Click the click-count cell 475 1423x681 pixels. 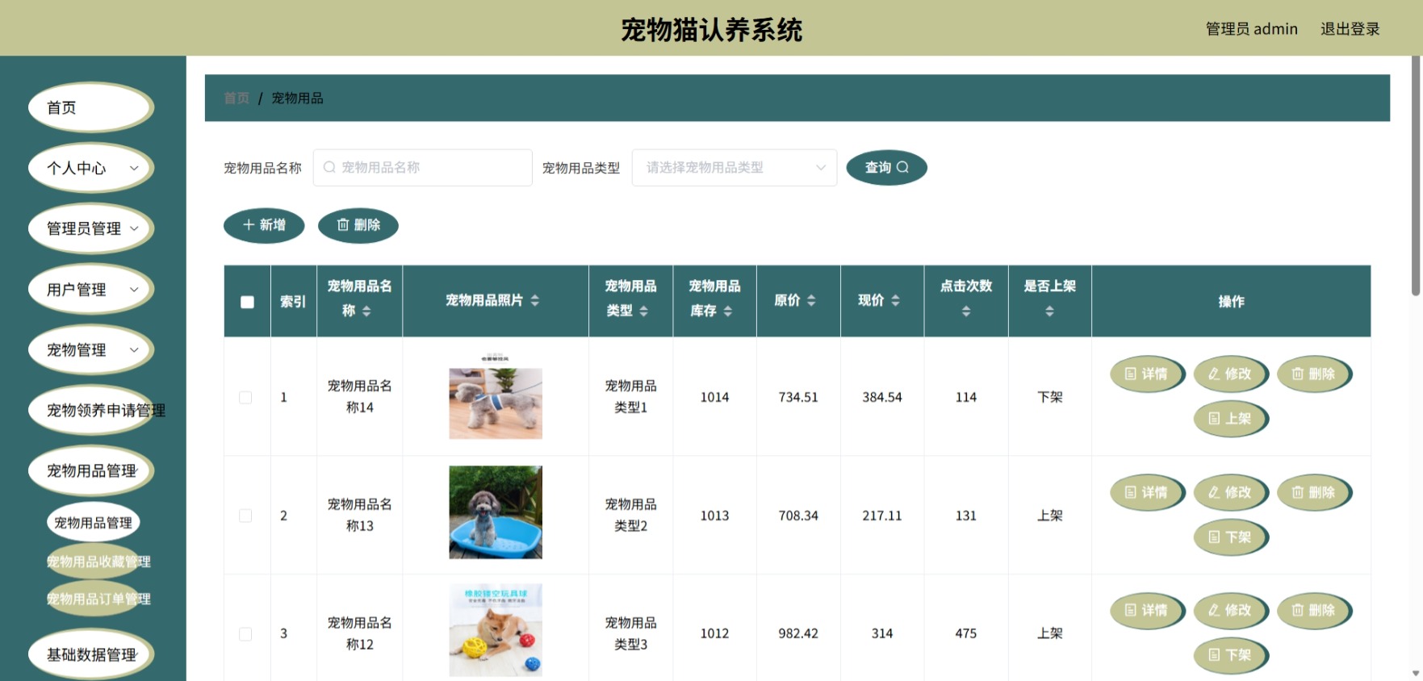tap(966, 634)
